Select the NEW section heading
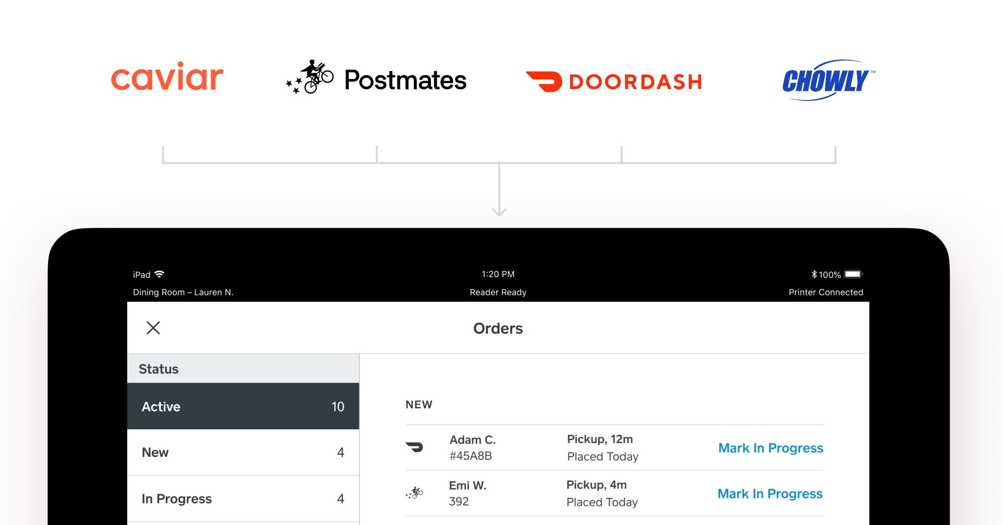 [418, 404]
